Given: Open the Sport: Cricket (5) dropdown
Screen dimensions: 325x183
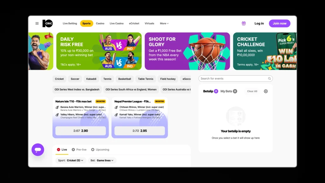Looking at the screenshot, I should pos(71,160).
